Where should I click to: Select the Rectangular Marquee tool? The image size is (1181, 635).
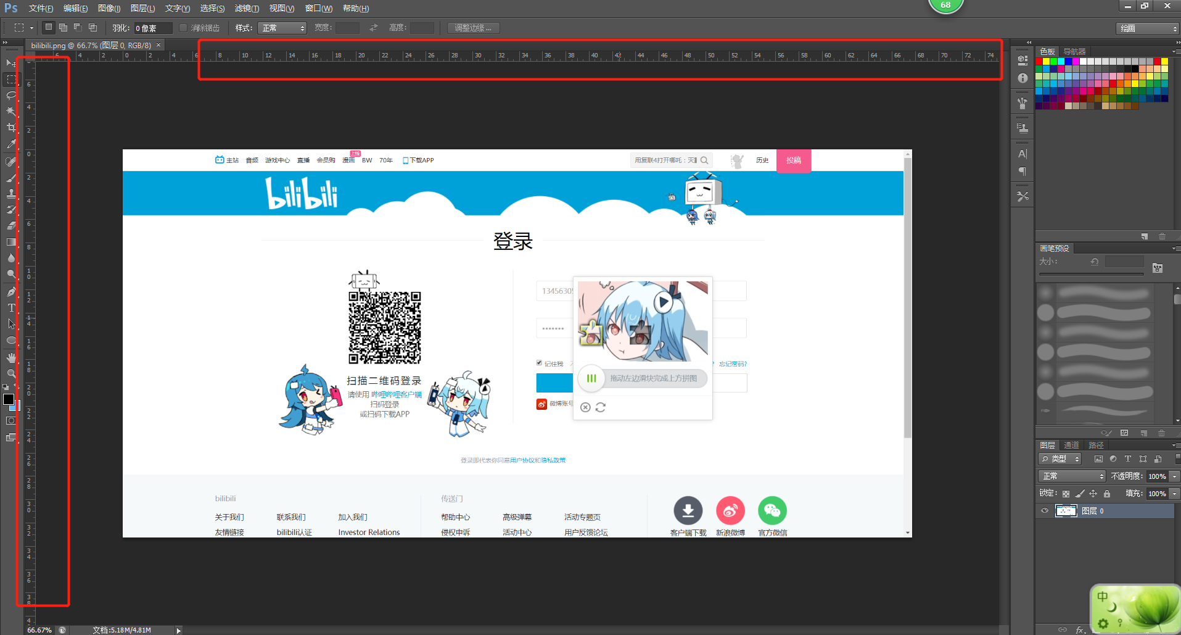pyautogui.click(x=11, y=79)
